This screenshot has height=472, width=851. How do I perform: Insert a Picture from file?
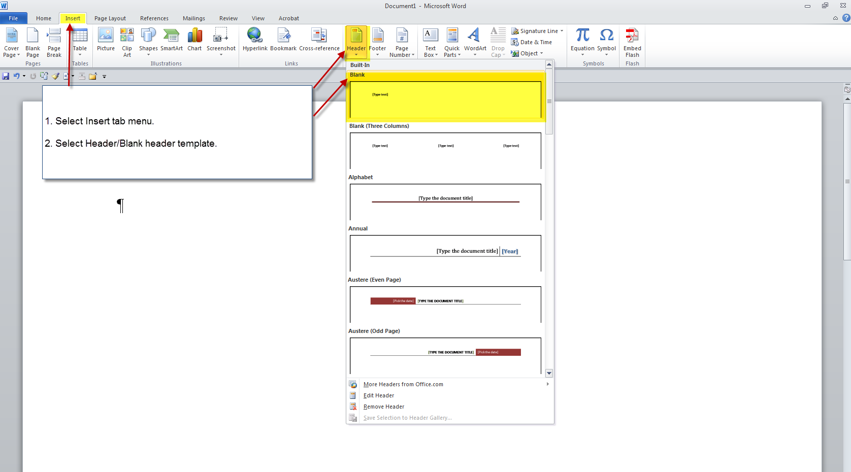106,40
